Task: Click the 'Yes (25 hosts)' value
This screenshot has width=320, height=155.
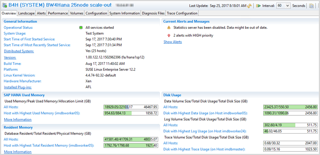Action: coord(96,51)
